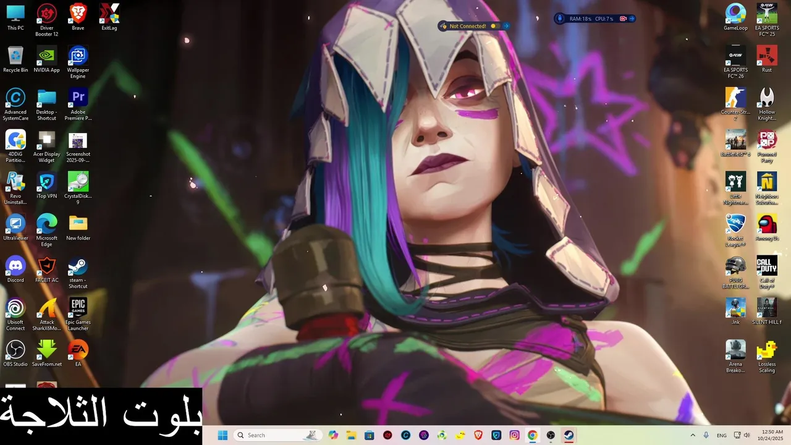
Task: Open Desktop - Shortcut folder
Action: coord(46,104)
